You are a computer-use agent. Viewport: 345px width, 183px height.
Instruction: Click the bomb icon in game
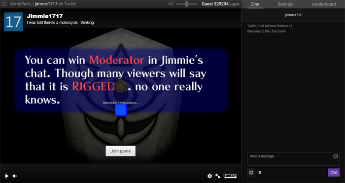pyautogui.click(x=121, y=85)
